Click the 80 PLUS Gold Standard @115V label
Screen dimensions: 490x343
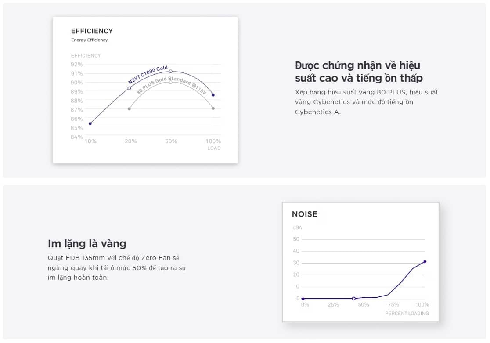(171, 86)
